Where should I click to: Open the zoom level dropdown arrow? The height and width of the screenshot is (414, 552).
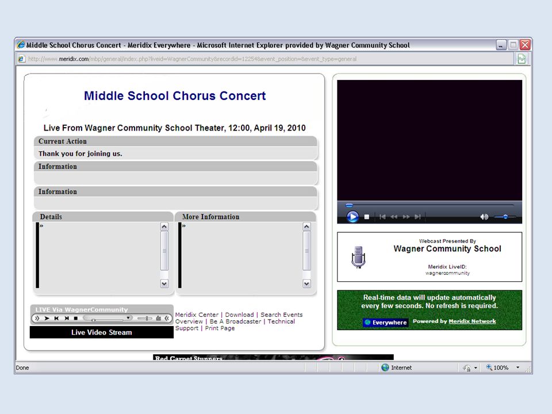518,367
